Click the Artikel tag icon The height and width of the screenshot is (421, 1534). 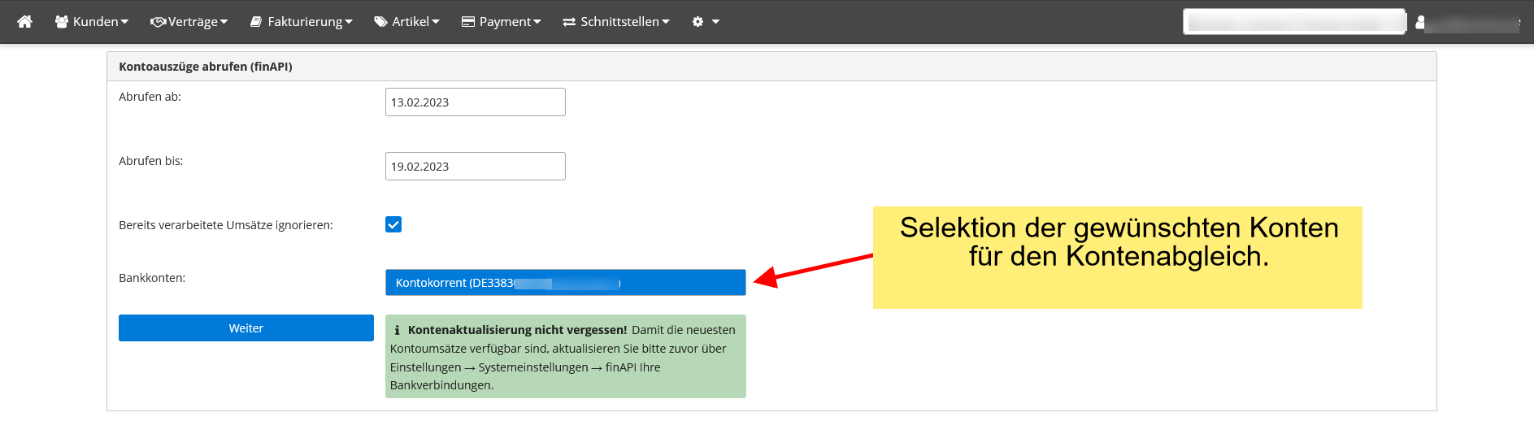pyautogui.click(x=380, y=22)
